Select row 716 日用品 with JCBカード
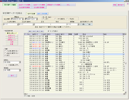This screenshot has height=100, width=129. (x=74, y=62)
